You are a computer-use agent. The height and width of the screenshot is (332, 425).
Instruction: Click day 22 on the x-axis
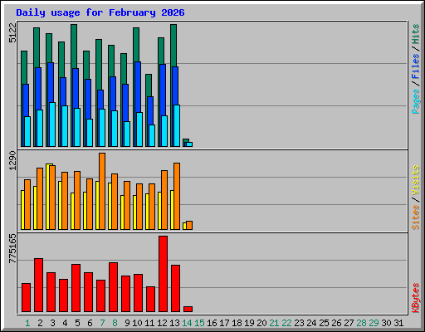pos(286,323)
